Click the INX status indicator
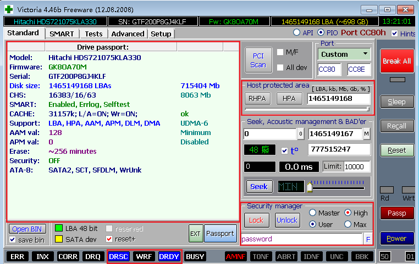This screenshot has height=264, width=419. (x=42, y=256)
